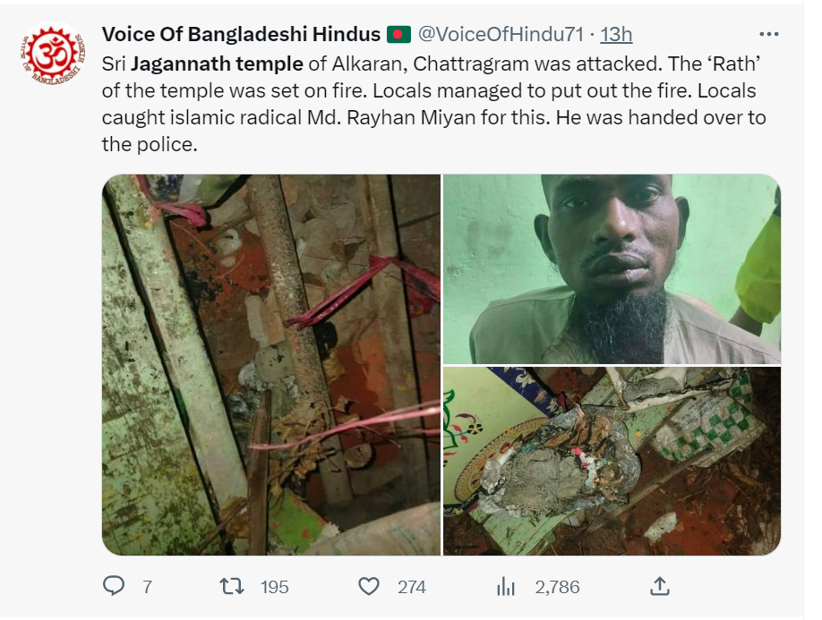822x620 pixels.
Task: Open the photo of charred remains on a mat
Action: click(x=612, y=461)
